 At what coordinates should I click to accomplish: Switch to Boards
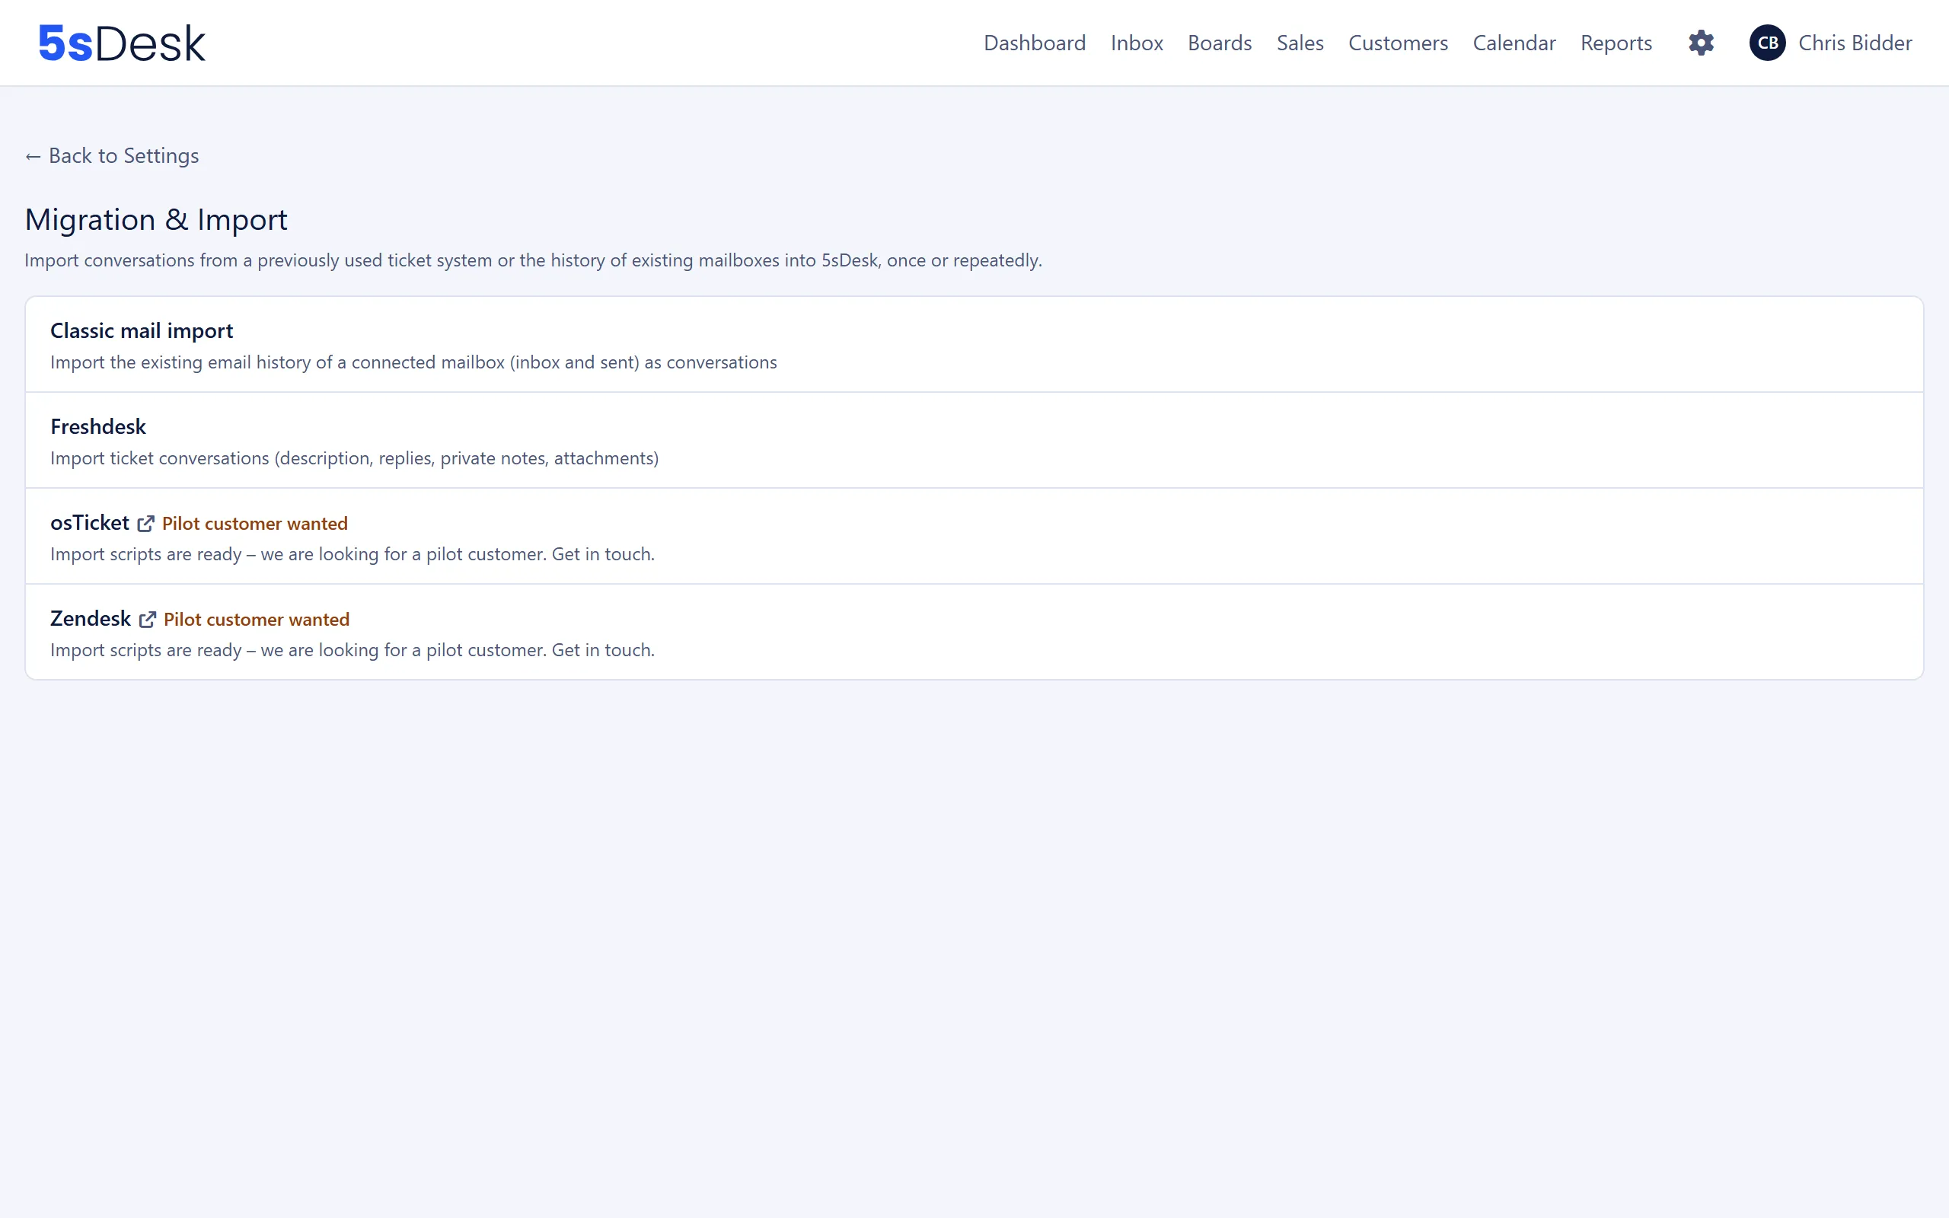pos(1220,43)
